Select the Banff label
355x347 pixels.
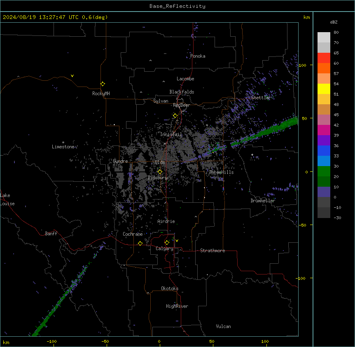(x=51, y=234)
